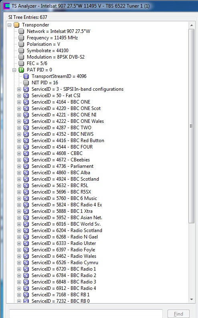The height and width of the screenshot is (318, 198).
Task: Click the TS Analyzer title bar app icon
Action: (x=6, y=6)
